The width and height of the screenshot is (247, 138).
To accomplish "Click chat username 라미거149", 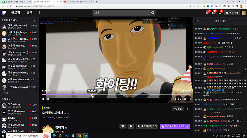I will coord(208,34).
